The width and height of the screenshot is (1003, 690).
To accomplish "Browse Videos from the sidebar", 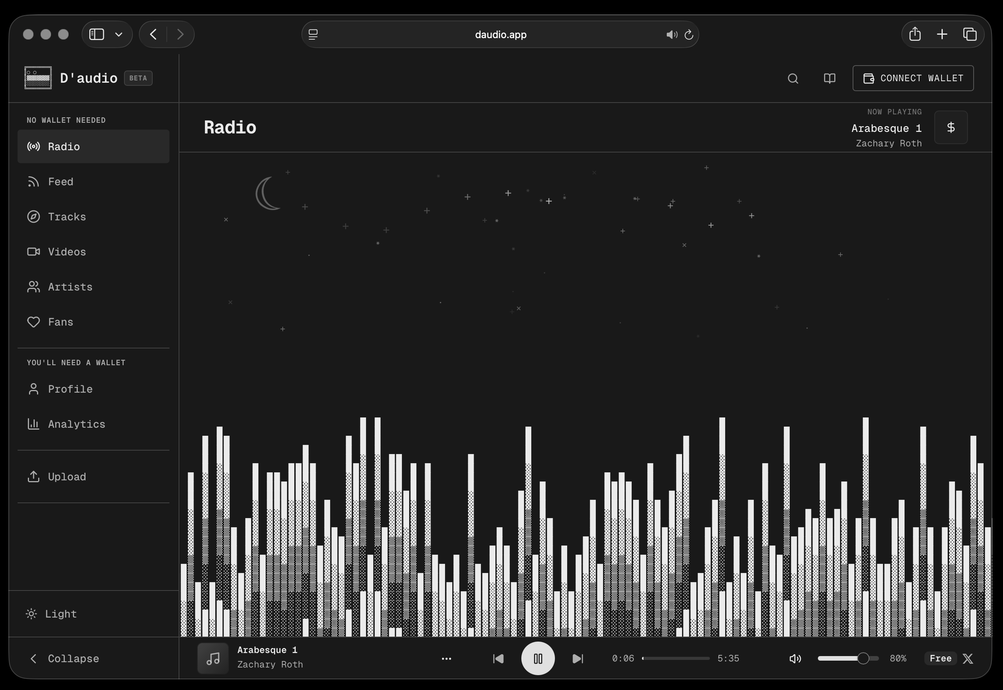I will 67,252.
